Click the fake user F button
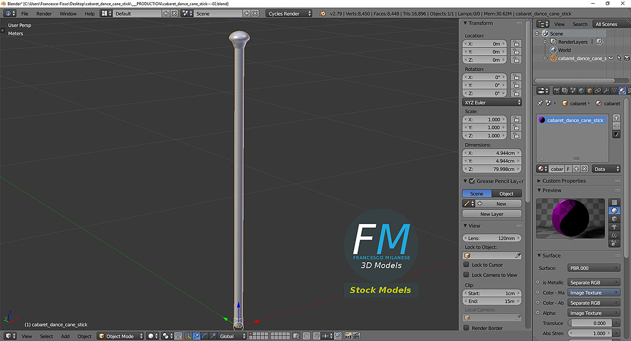The image size is (631, 341). pyautogui.click(x=568, y=169)
